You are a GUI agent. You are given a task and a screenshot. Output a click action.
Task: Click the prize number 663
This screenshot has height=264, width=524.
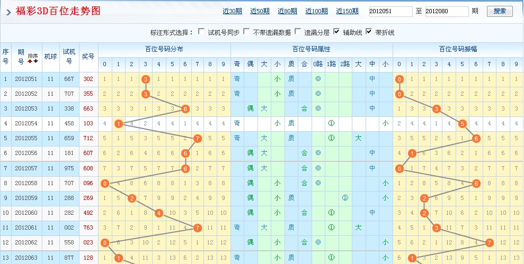coord(88,108)
